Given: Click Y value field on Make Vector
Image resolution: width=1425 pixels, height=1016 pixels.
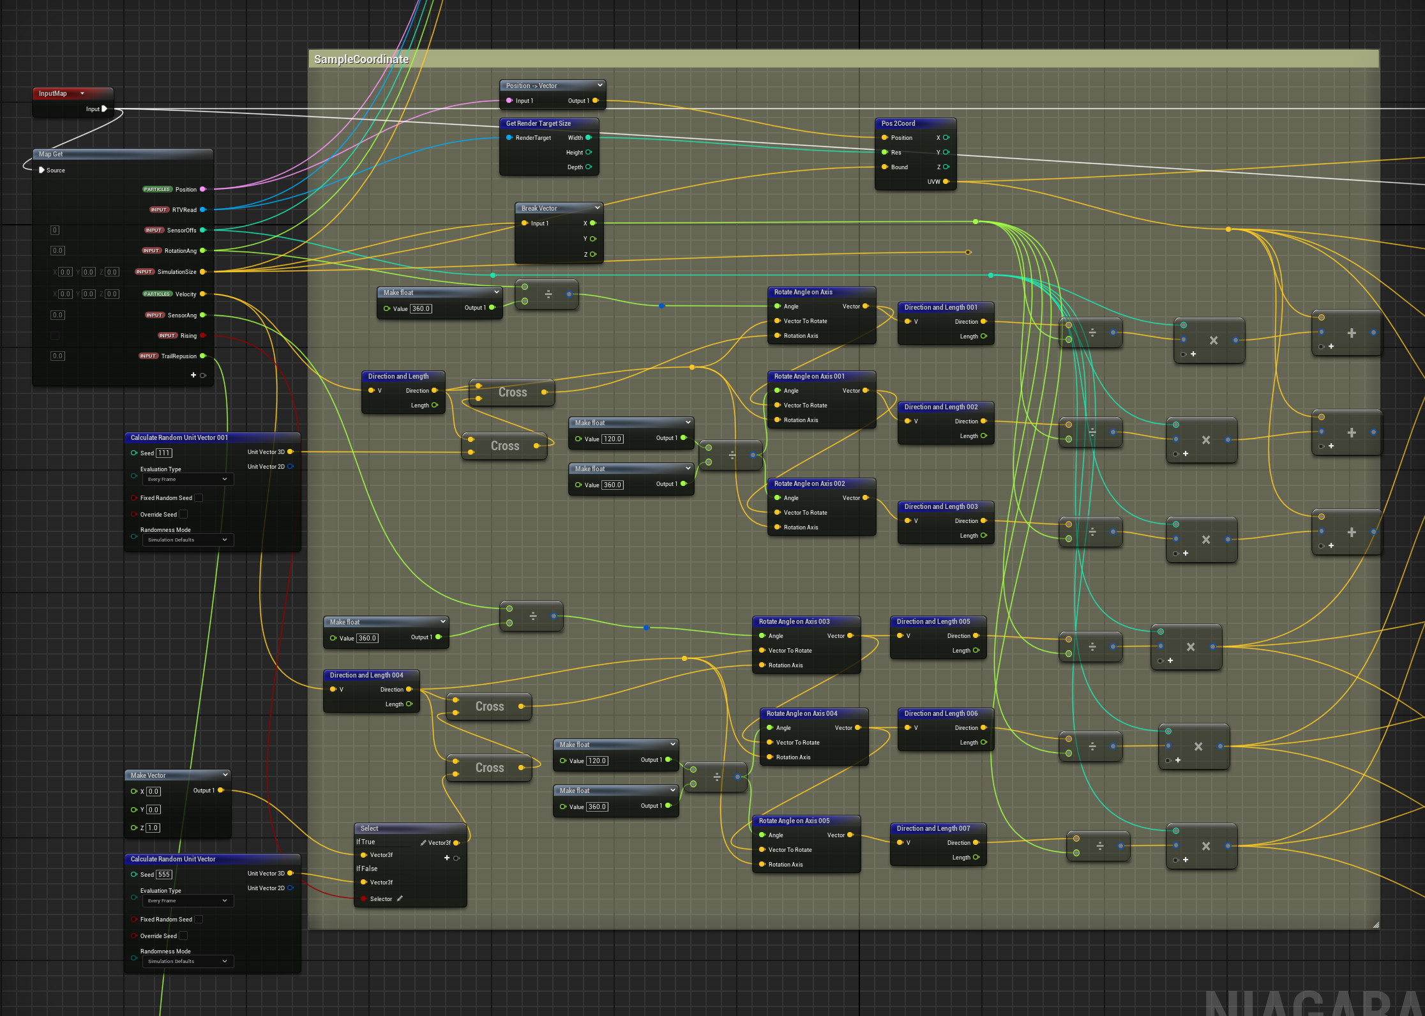Looking at the screenshot, I should 153,810.
